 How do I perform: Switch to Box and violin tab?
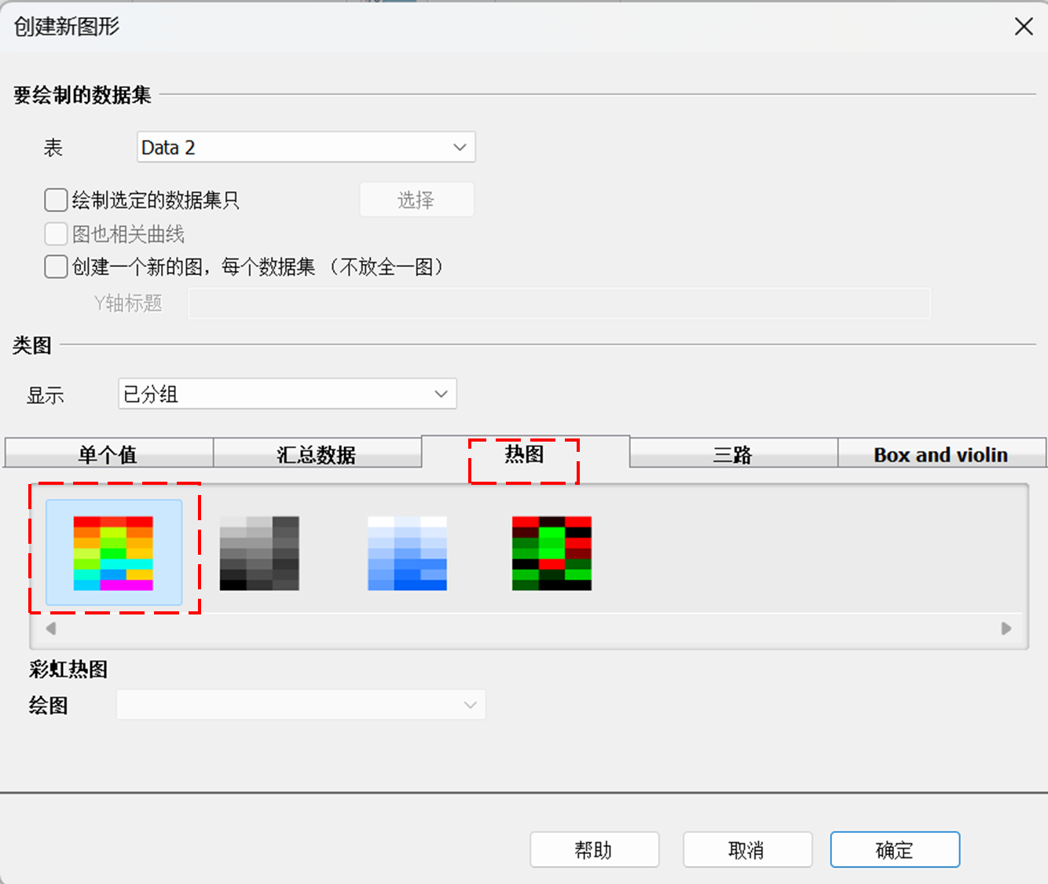[x=941, y=454]
